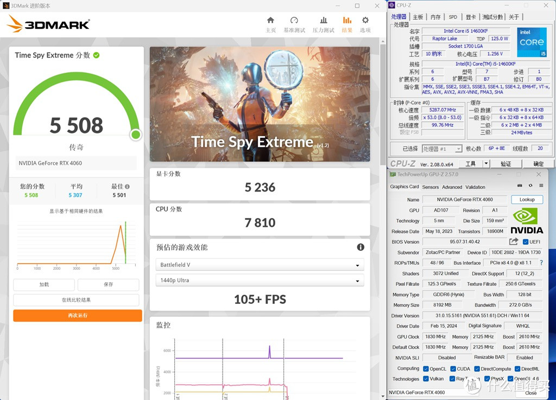Click the Bus Interface question mark
This screenshot has width=556, height=400.
click(541, 263)
